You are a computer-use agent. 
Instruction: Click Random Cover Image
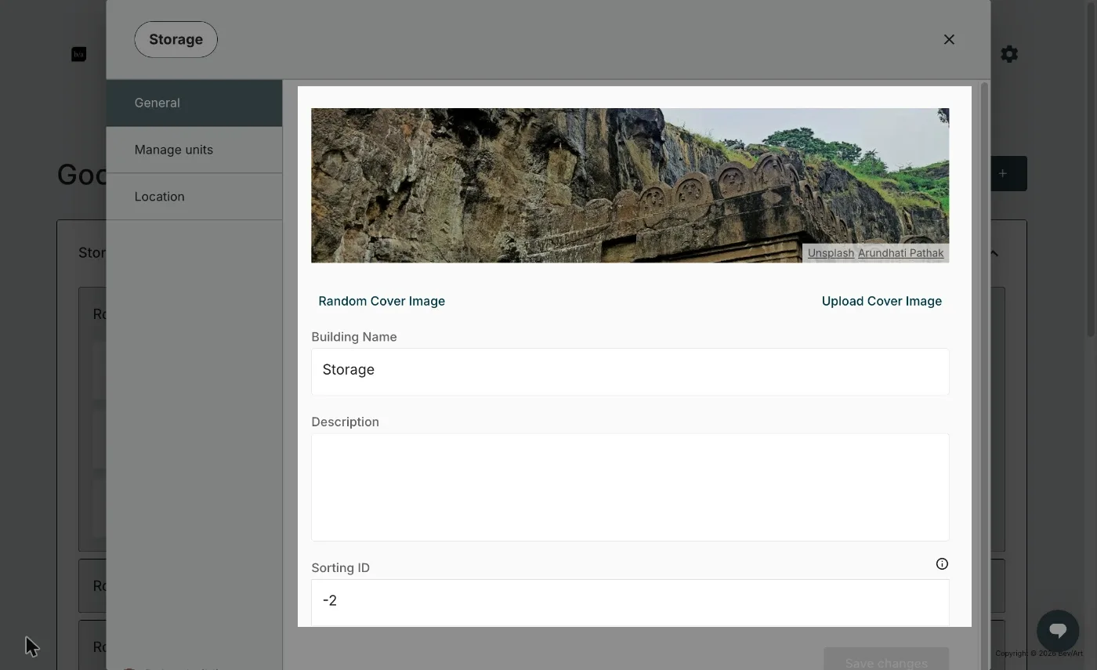(382, 301)
